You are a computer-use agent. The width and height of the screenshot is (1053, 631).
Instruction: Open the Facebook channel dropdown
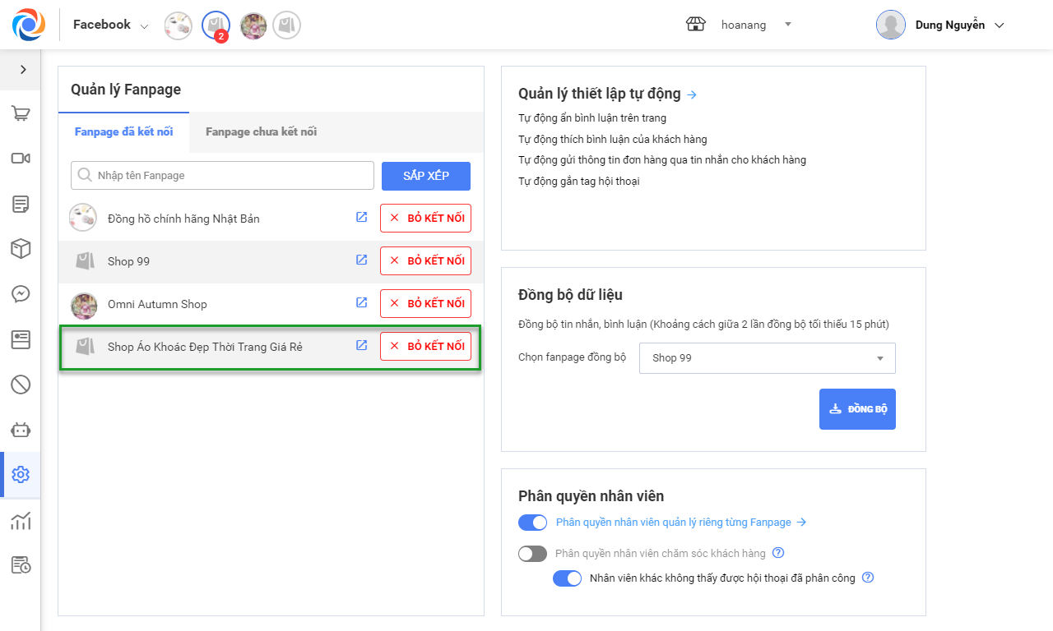pos(111,25)
